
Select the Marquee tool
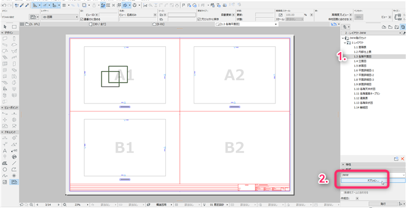tap(14, 27)
